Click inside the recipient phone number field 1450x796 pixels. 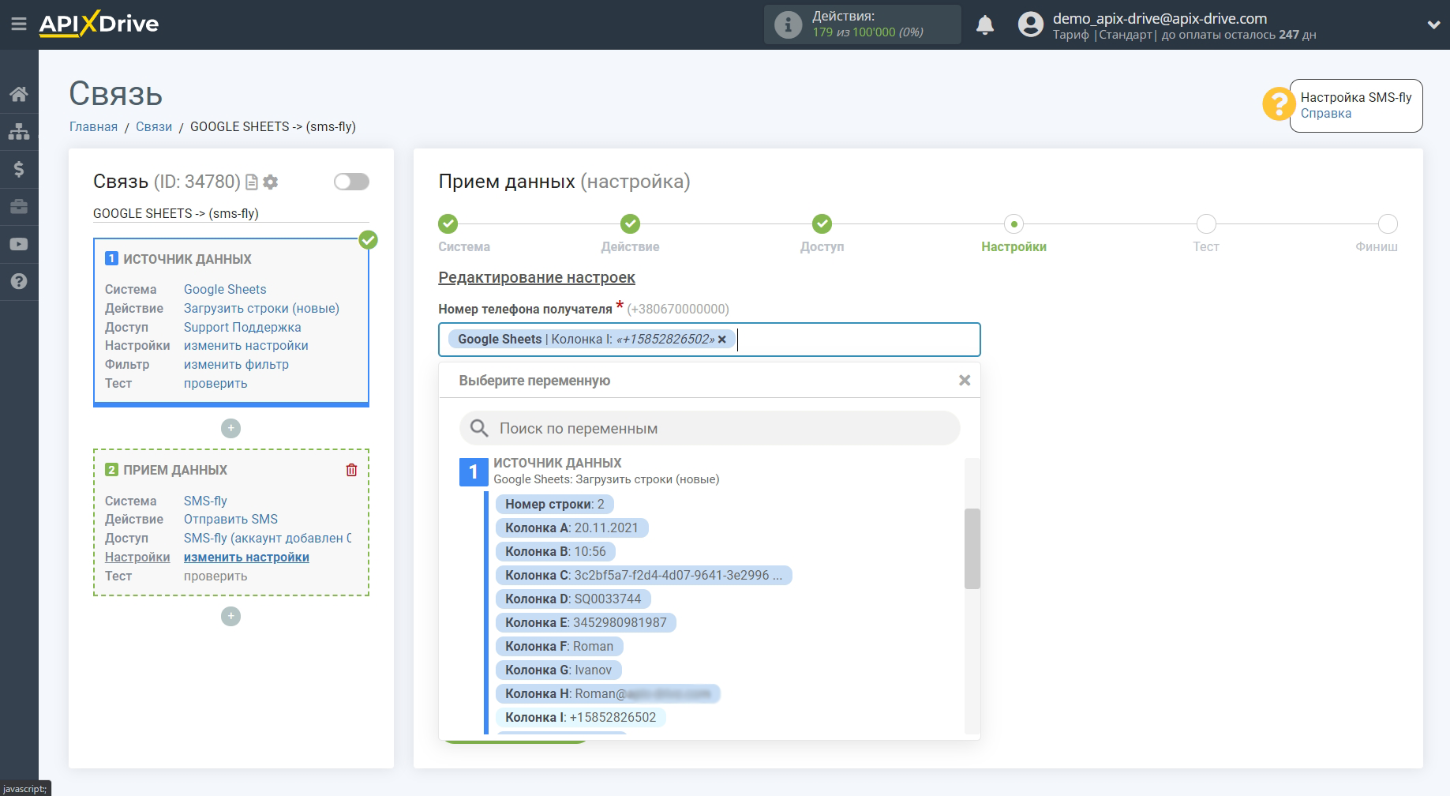point(710,340)
